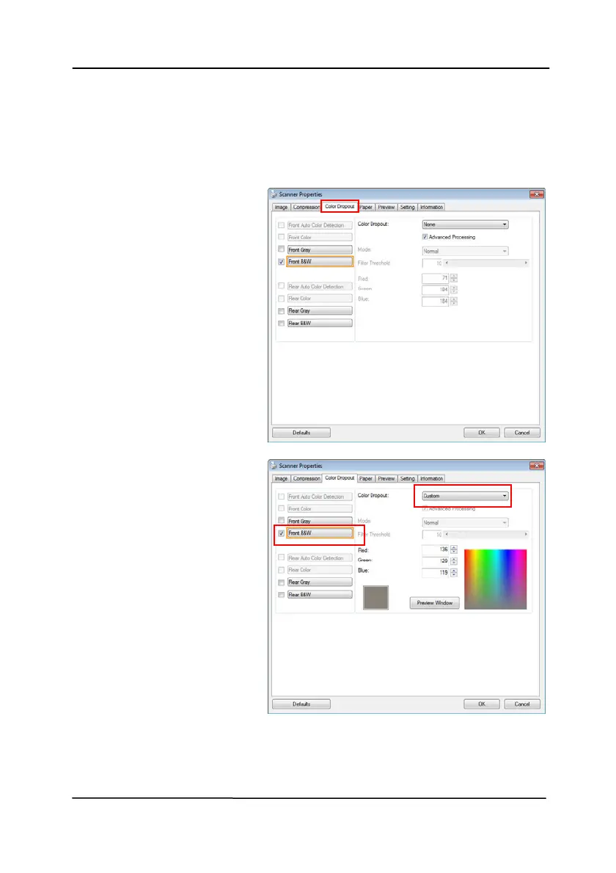Open the Preview tab in the upper dialog
This screenshot has width=616, height=873.
[386, 207]
